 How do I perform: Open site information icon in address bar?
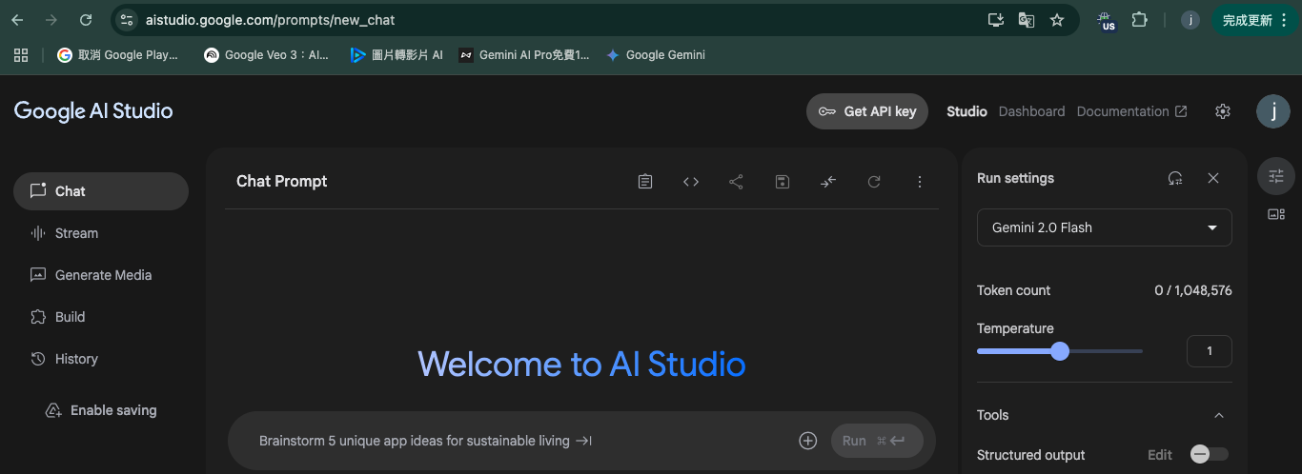tap(127, 19)
